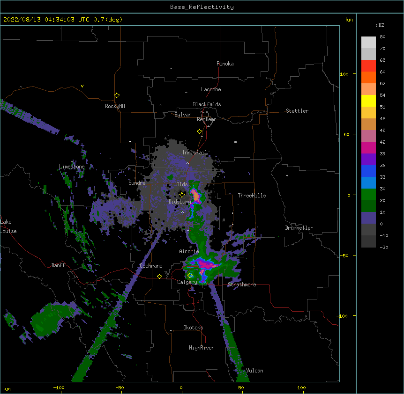The height and width of the screenshot is (394, 404).
Task: Select the white 70-80 dBZ legend band
Action: tap(368, 43)
